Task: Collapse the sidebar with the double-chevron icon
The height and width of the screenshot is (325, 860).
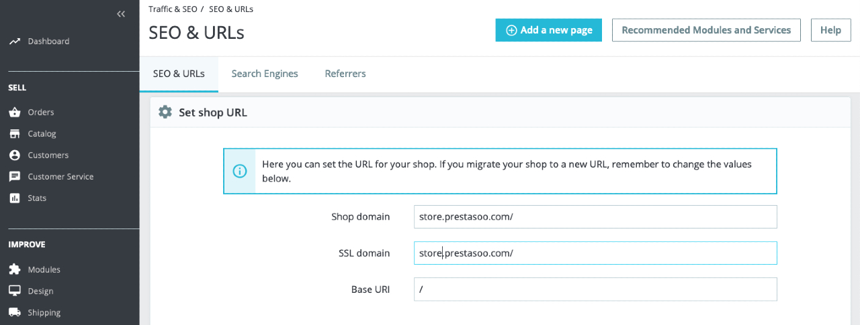Action: coord(121,14)
